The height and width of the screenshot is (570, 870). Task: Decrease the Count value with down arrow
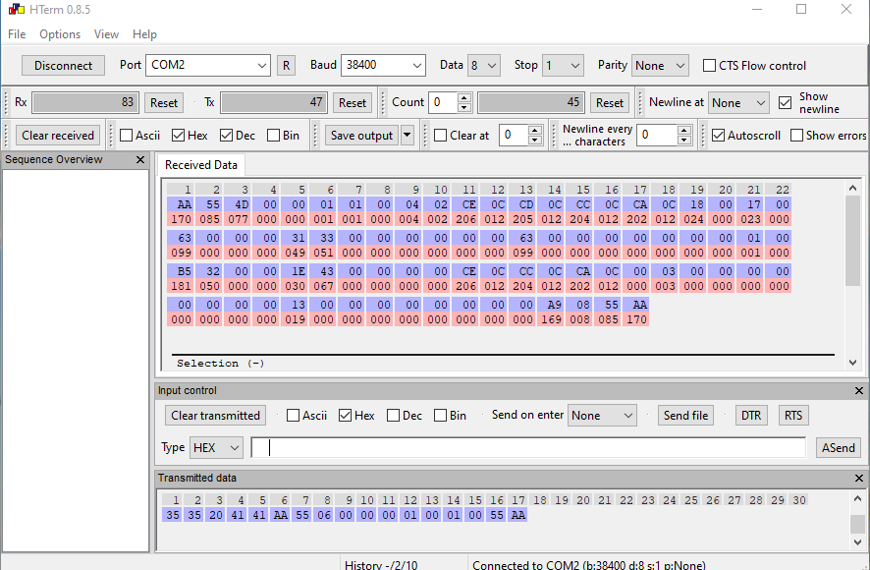click(x=463, y=107)
